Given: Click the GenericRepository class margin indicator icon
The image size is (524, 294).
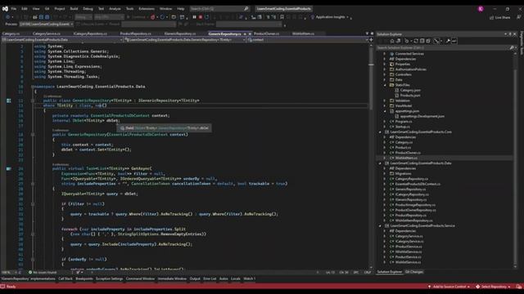Looking at the screenshot, I should (9, 100).
